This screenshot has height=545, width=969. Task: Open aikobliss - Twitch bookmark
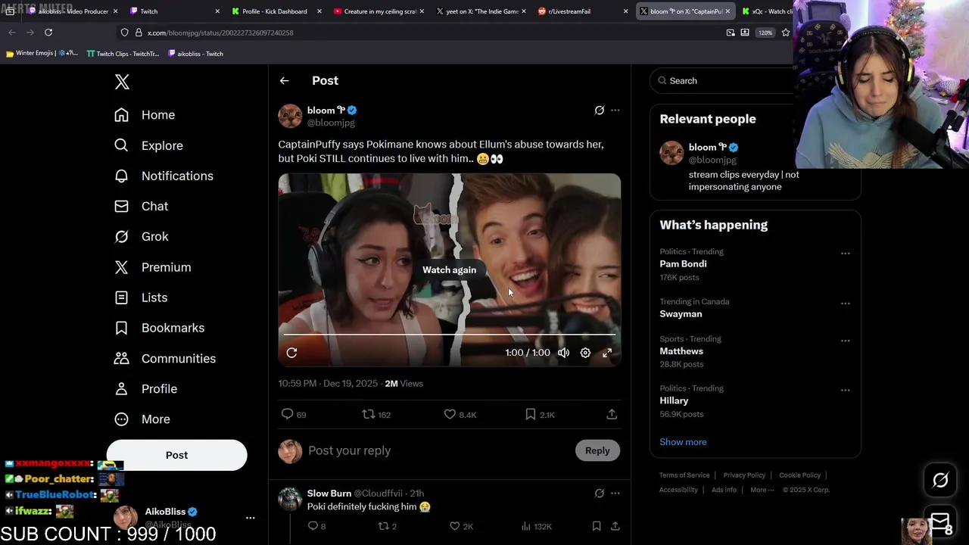click(x=195, y=54)
